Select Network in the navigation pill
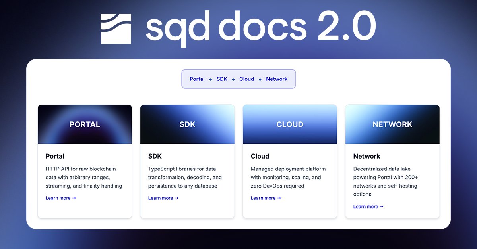The width and height of the screenshot is (477, 249). [x=277, y=79]
